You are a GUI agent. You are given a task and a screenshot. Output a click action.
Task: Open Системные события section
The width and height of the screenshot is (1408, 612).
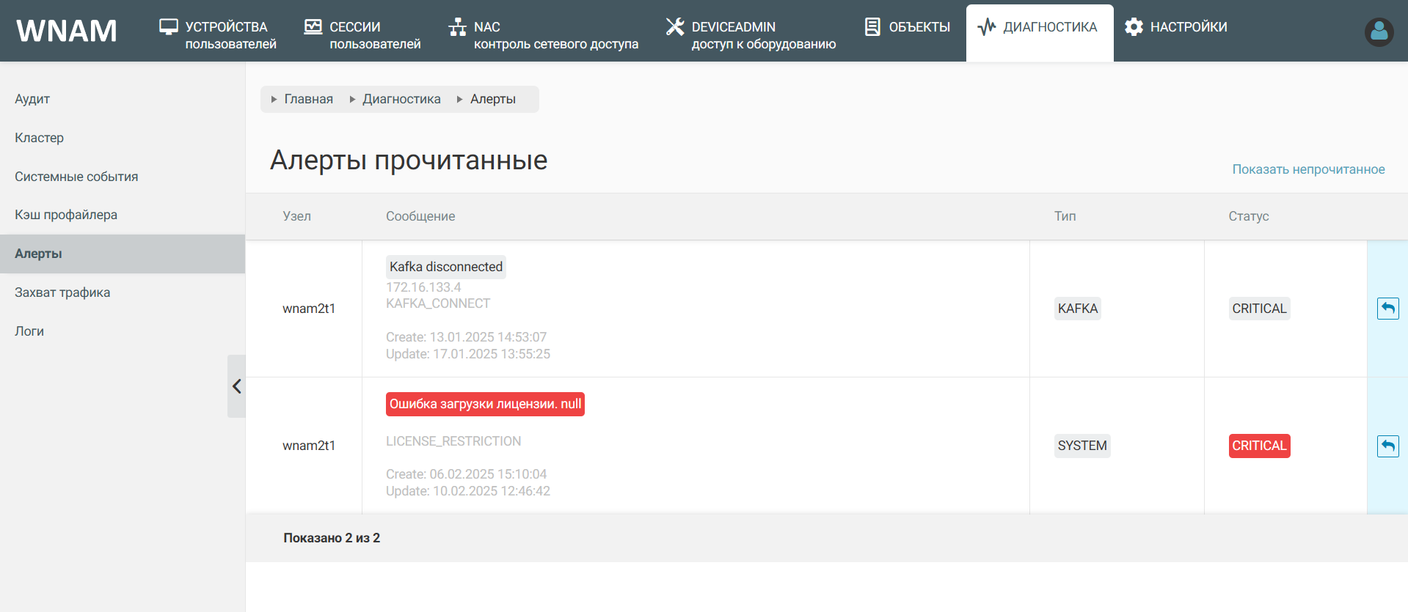76,177
